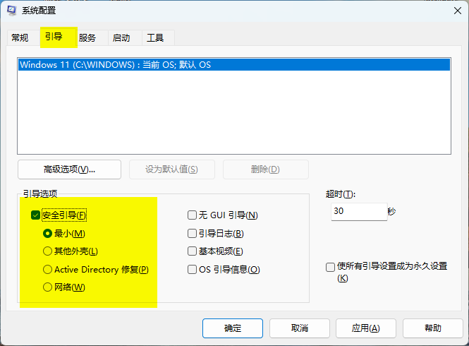
Task: Apply changes with 应用(A)
Action: 366,328
